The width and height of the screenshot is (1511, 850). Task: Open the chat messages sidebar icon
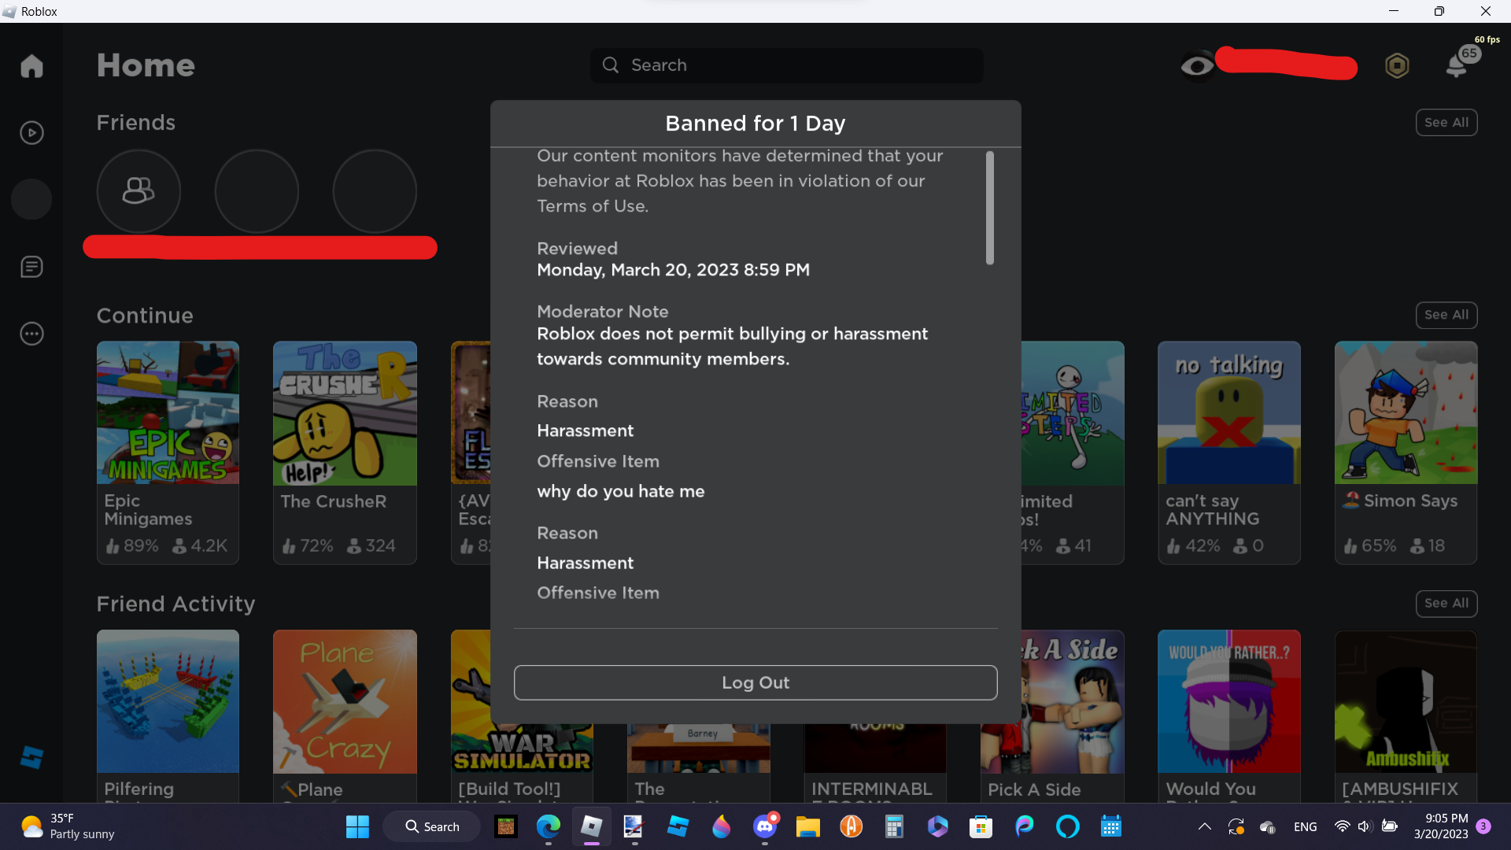(x=31, y=267)
